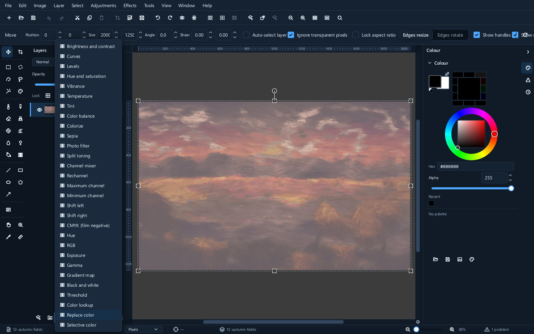Click the recent black colour swatch
534x334 pixels.
coord(431,203)
